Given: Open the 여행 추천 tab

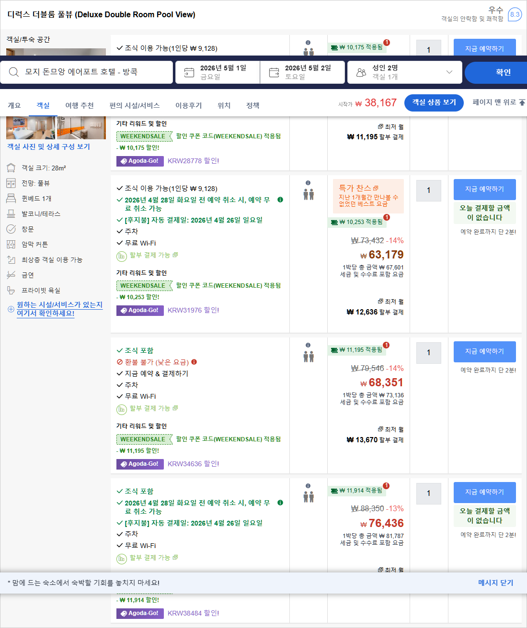Looking at the screenshot, I should coord(80,105).
